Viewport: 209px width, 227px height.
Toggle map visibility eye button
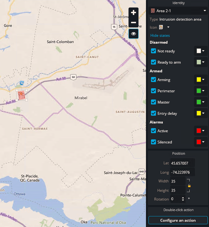134,34
